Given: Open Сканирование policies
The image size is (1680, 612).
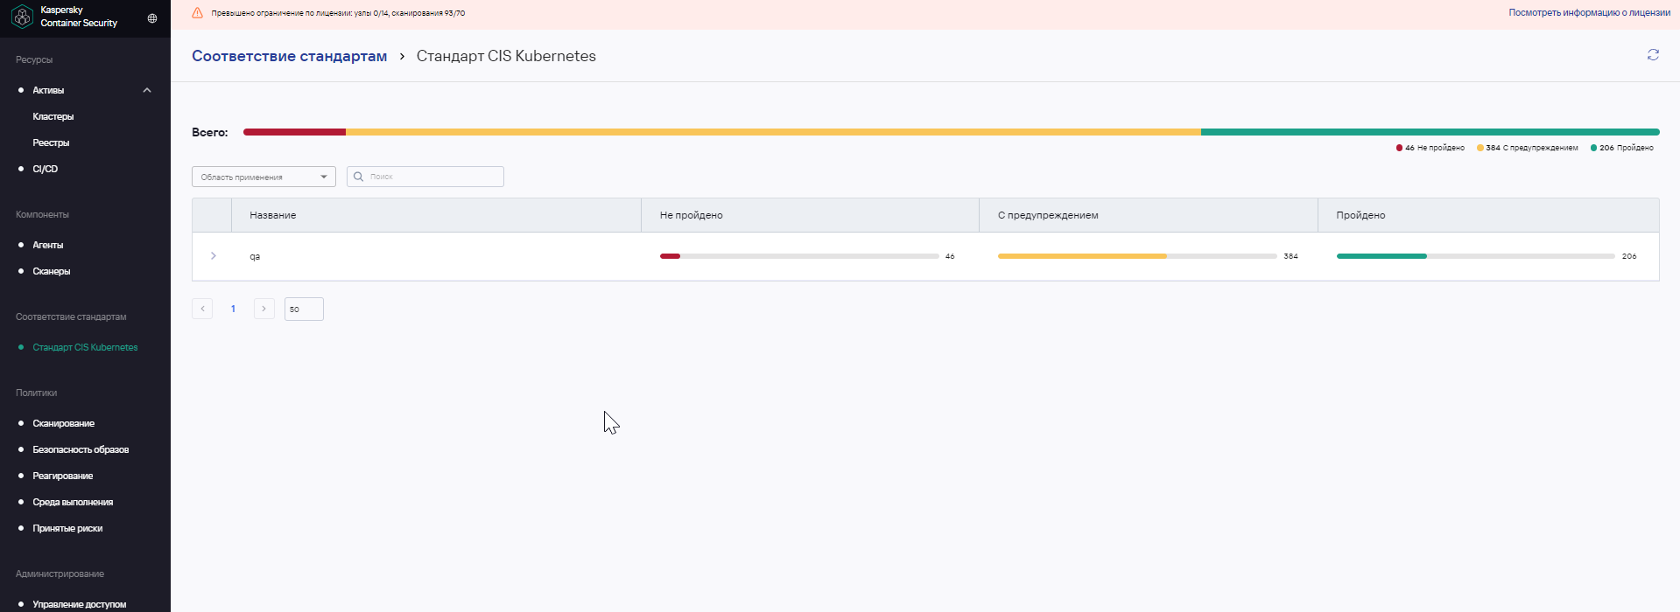Looking at the screenshot, I should coord(63,423).
